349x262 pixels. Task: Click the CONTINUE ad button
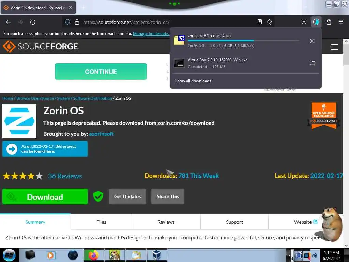(101, 72)
